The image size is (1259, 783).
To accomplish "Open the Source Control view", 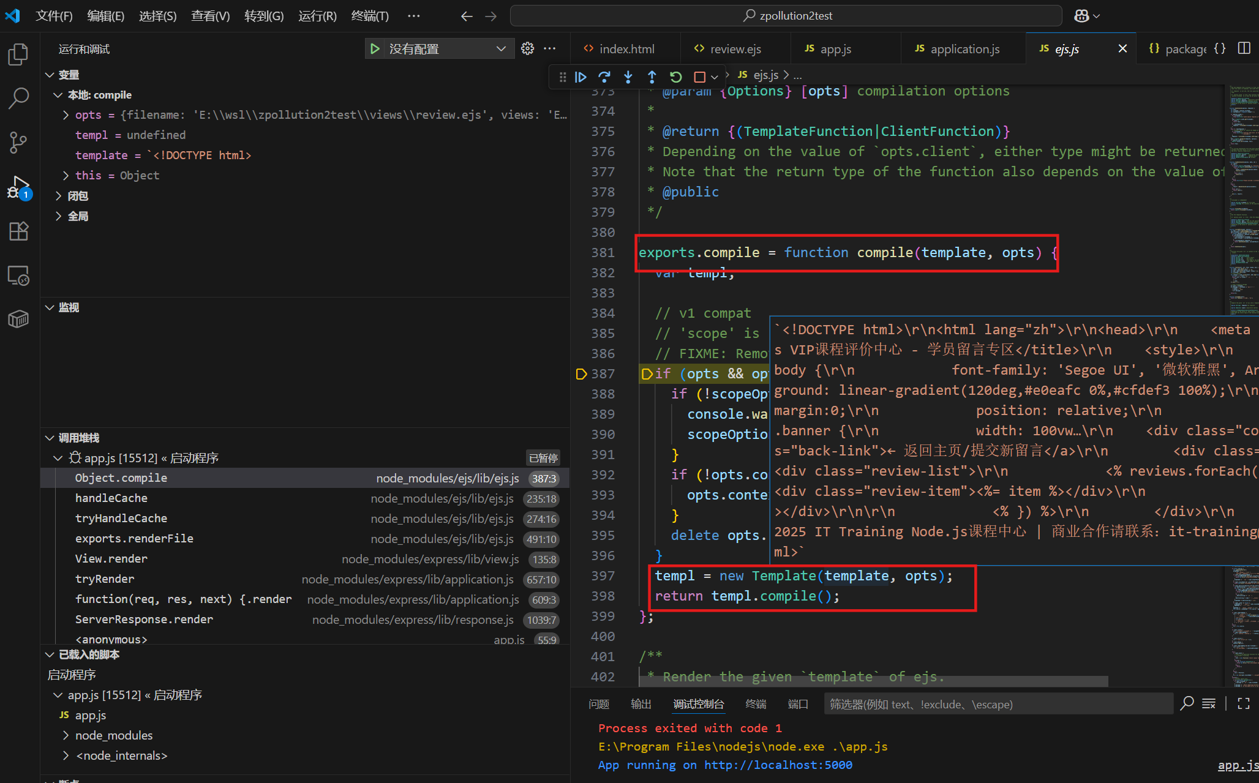I will [18, 142].
